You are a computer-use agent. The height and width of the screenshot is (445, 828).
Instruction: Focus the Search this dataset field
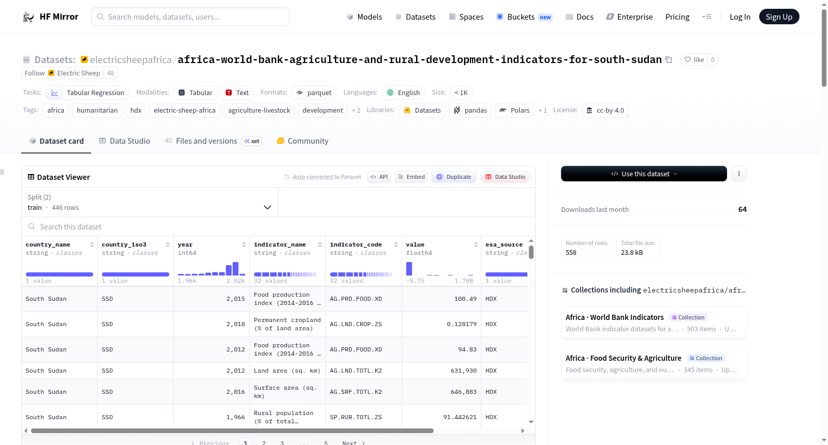tap(278, 226)
